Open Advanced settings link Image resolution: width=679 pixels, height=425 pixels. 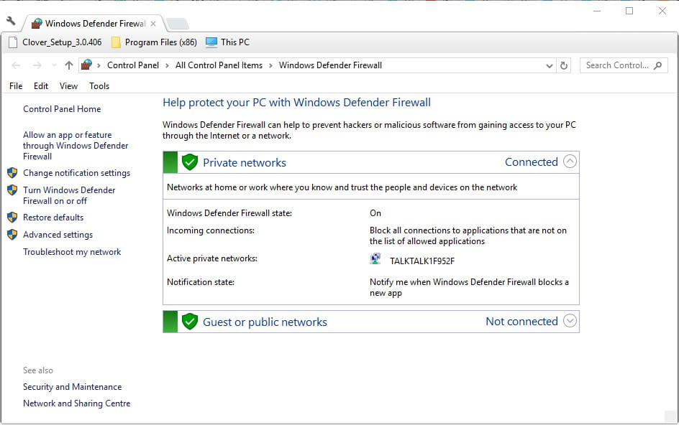58,235
